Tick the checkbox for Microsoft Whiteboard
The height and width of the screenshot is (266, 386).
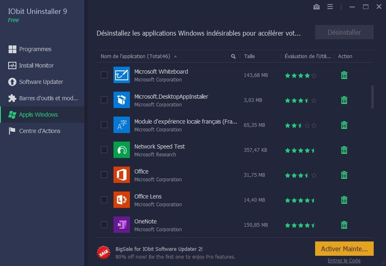(104, 75)
